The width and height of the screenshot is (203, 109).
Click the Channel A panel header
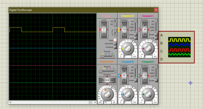pos(127,16)
